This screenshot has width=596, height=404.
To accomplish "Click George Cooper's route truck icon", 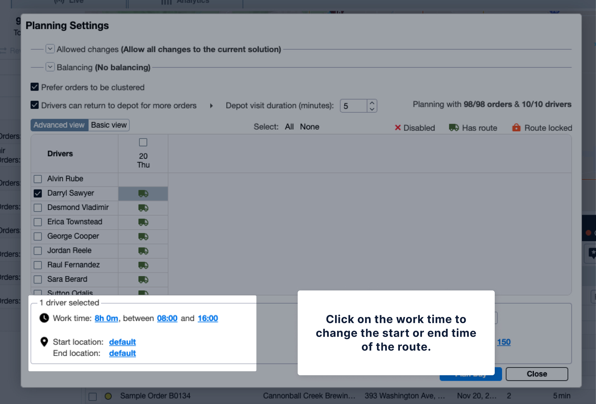I will coord(143,237).
